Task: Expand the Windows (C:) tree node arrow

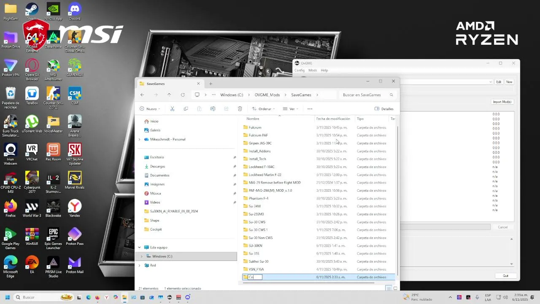Action: pos(142,256)
